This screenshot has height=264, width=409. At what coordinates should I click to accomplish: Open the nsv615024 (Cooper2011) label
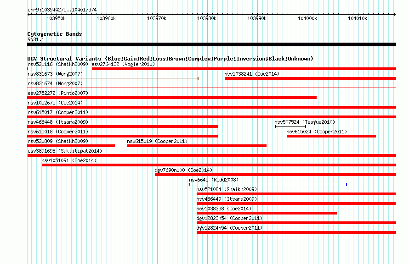(317, 132)
